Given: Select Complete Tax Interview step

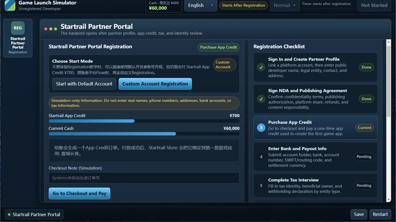Looking at the screenshot, I should coord(315,186).
